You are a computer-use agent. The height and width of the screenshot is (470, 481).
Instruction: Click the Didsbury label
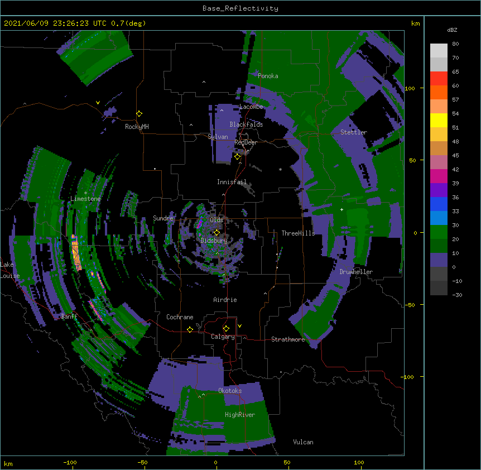pos(214,241)
